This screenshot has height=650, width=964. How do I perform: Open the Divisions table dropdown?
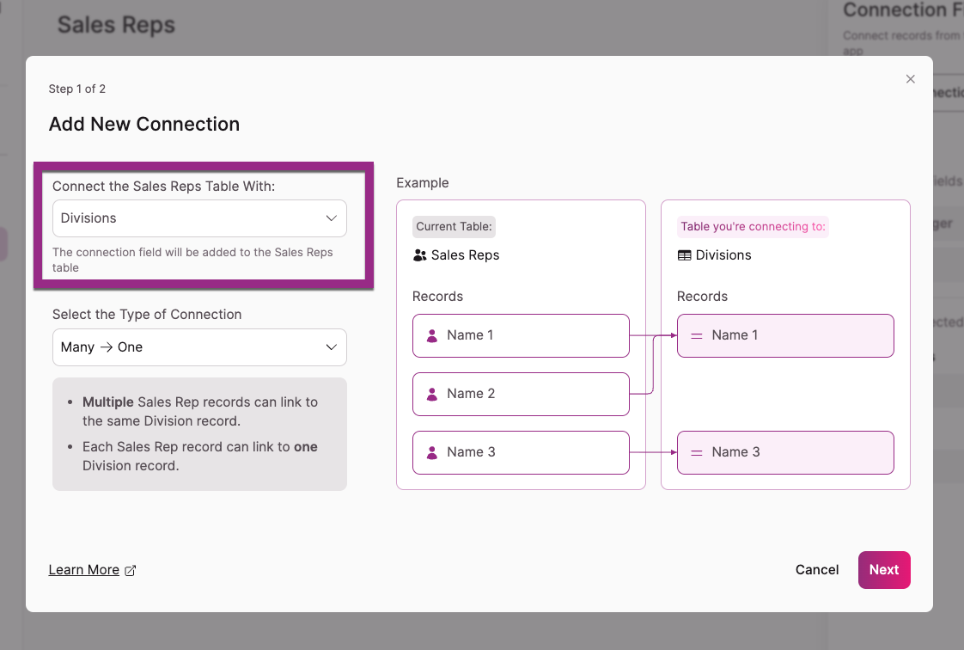pyautogui.click(x=199, y=218)
